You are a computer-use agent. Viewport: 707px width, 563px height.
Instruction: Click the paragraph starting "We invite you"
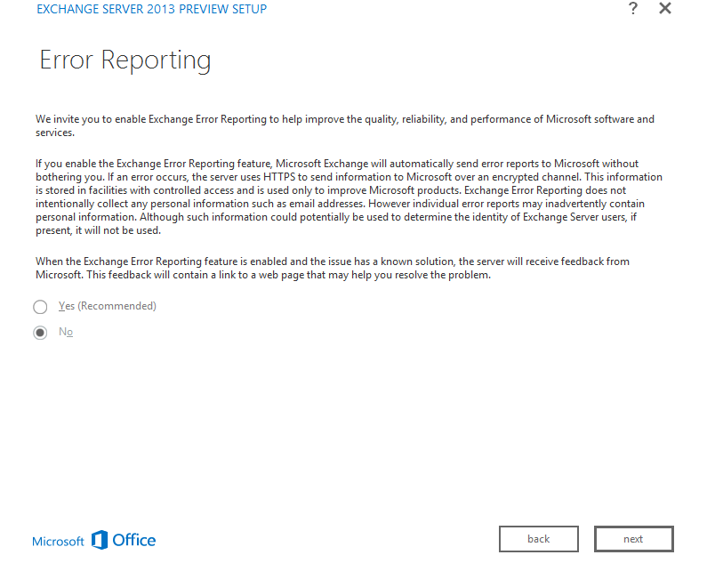pyautogui.click(x=345, y=125)
